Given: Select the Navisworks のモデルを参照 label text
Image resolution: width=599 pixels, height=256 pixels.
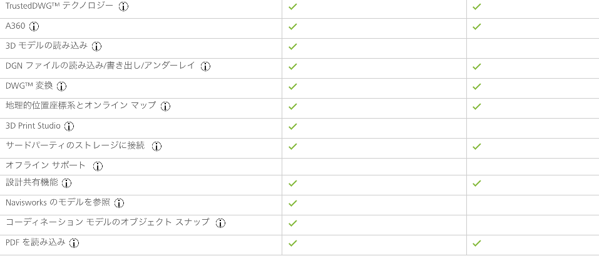Looking at the screenshot, I should pyautogui.click(x=58, y=203).
